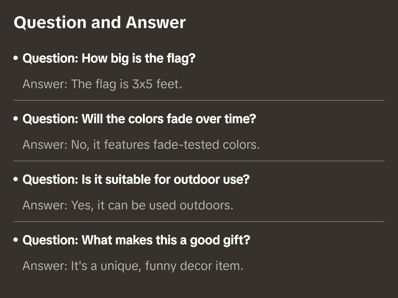This screenshot has width=398, height=298.
Task: Click the word "outdoors" in the third answer
Action: pos(206,205)
